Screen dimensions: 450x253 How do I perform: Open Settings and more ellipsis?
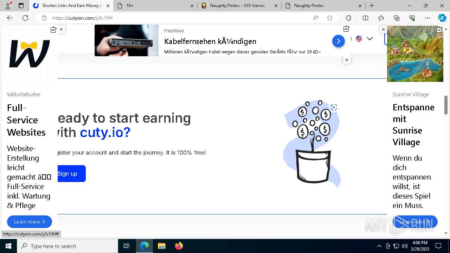(x=427, y=18)
